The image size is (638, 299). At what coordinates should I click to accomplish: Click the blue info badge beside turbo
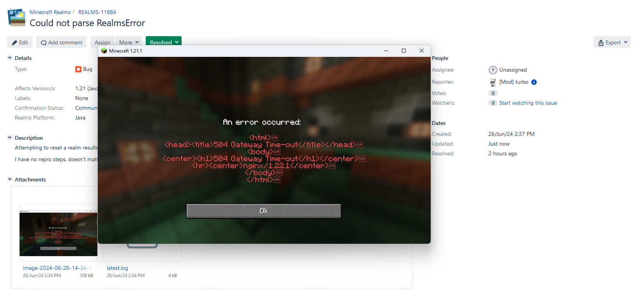[534, 82]
